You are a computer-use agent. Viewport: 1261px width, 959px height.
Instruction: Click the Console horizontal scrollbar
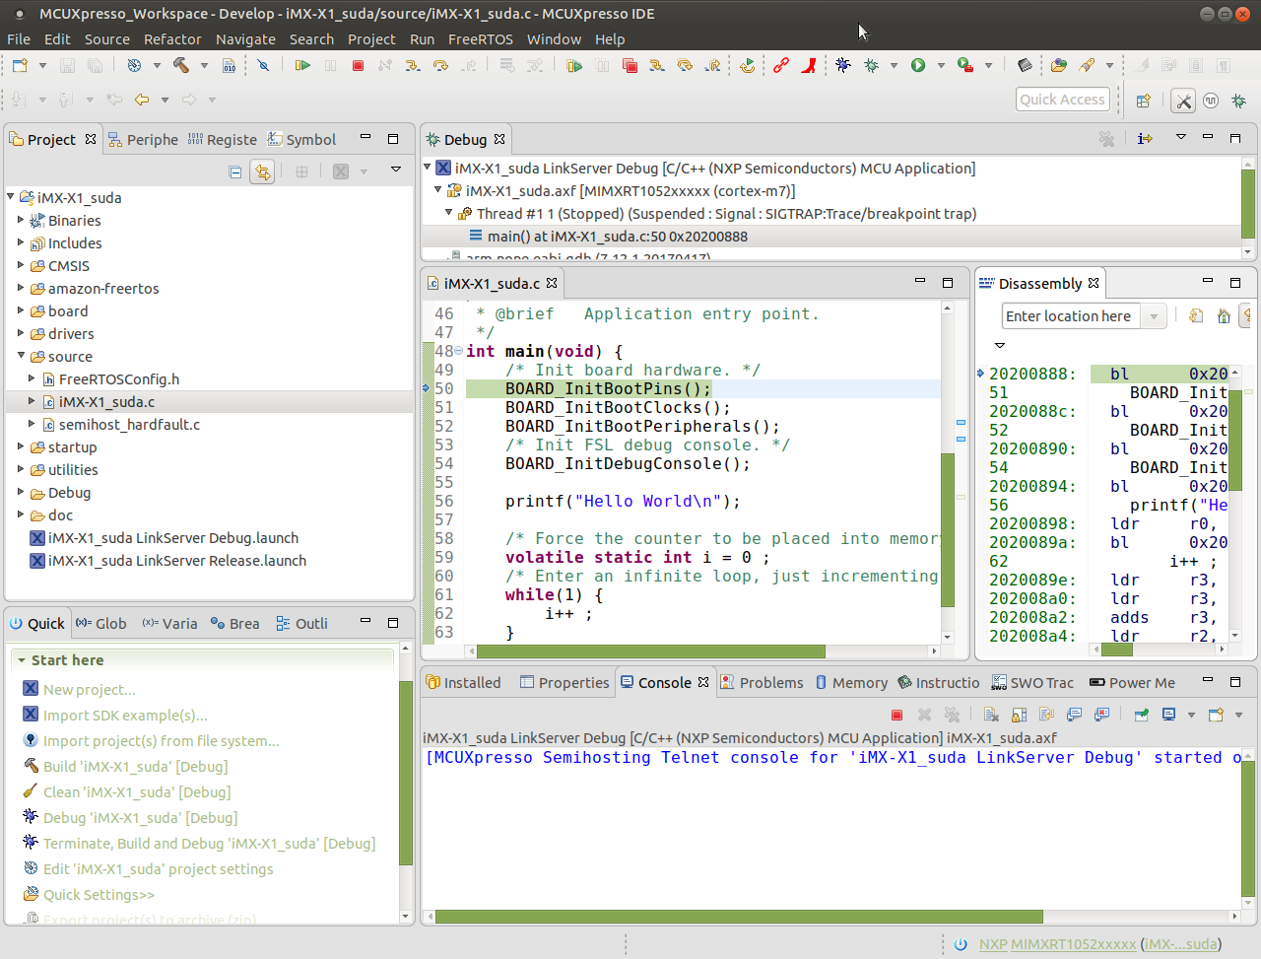[x=739, y=917]
